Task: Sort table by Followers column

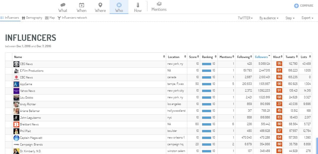Action: click(262, 57)
